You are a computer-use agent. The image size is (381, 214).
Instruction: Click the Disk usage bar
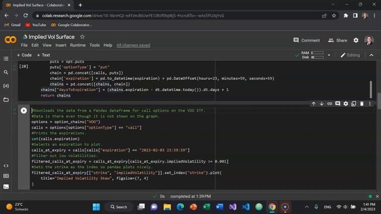point(317,57)
